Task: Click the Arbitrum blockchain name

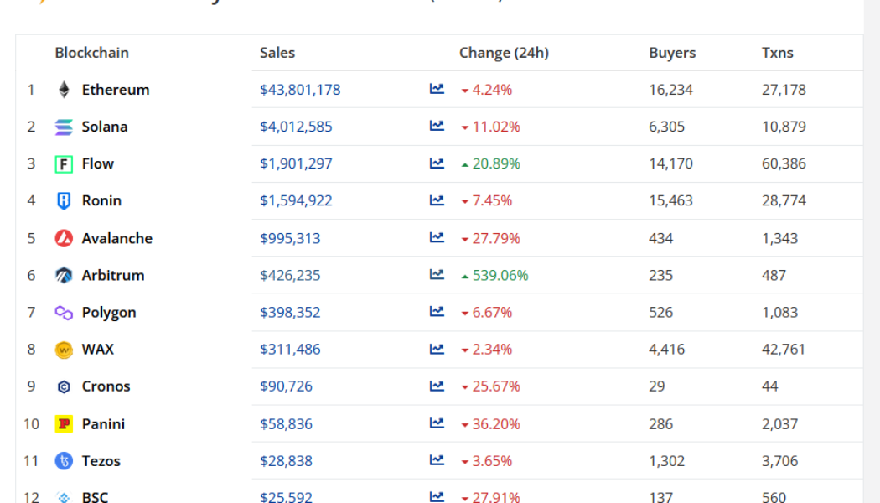Action: coord(111,275)
